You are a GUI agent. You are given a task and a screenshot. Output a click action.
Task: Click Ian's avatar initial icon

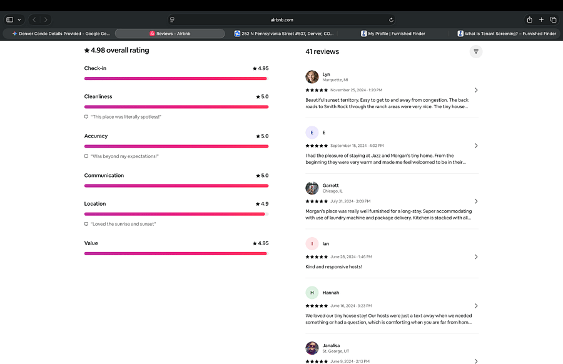click(x=312, y=244)
